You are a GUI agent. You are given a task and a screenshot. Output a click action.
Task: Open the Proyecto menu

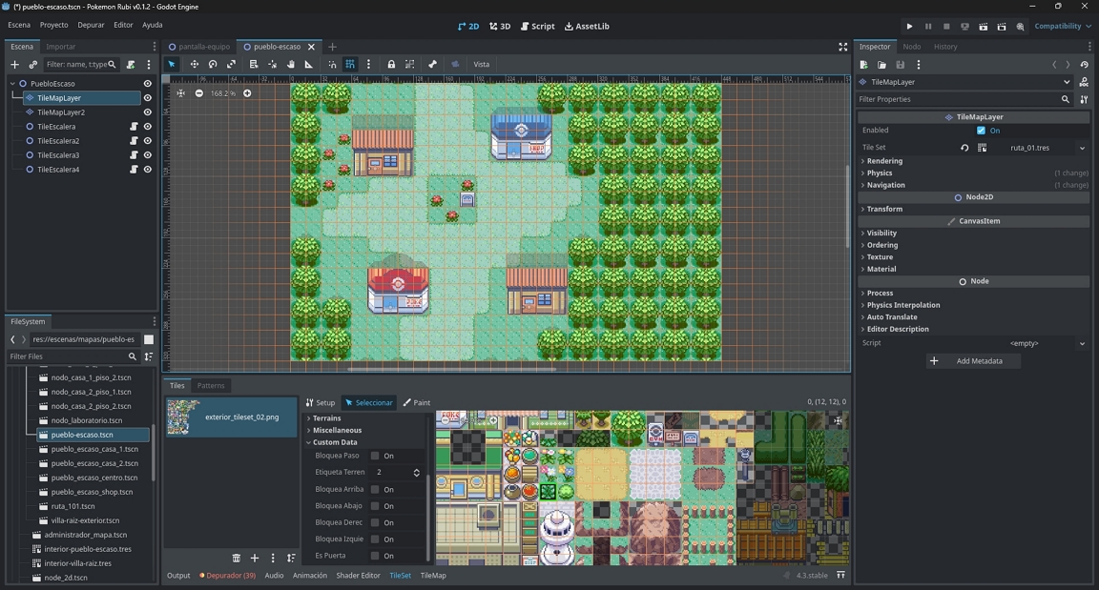pyautogui.click(x=53, y=25)
